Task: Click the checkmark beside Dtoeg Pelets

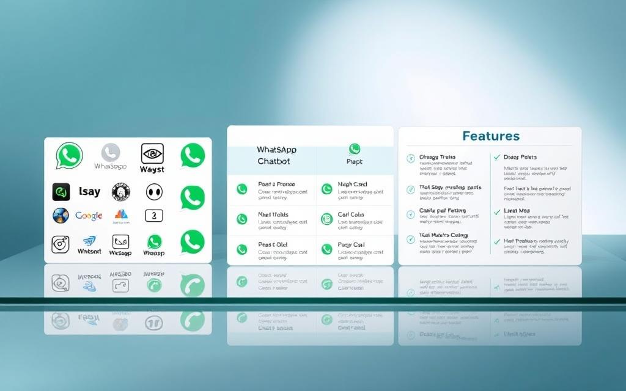Action: (x=496, y=157)
